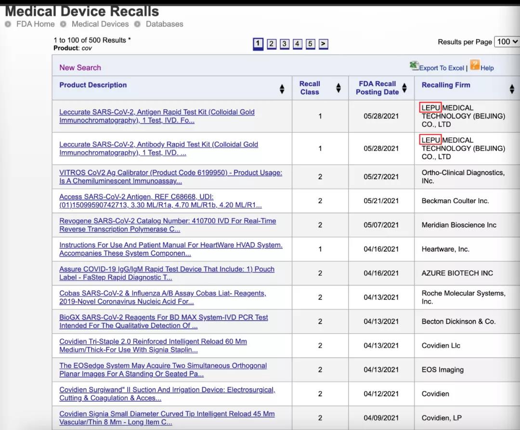
Task: Open BioGX SARS-CoV-2 Reagents recall
Action: [164, 322]
